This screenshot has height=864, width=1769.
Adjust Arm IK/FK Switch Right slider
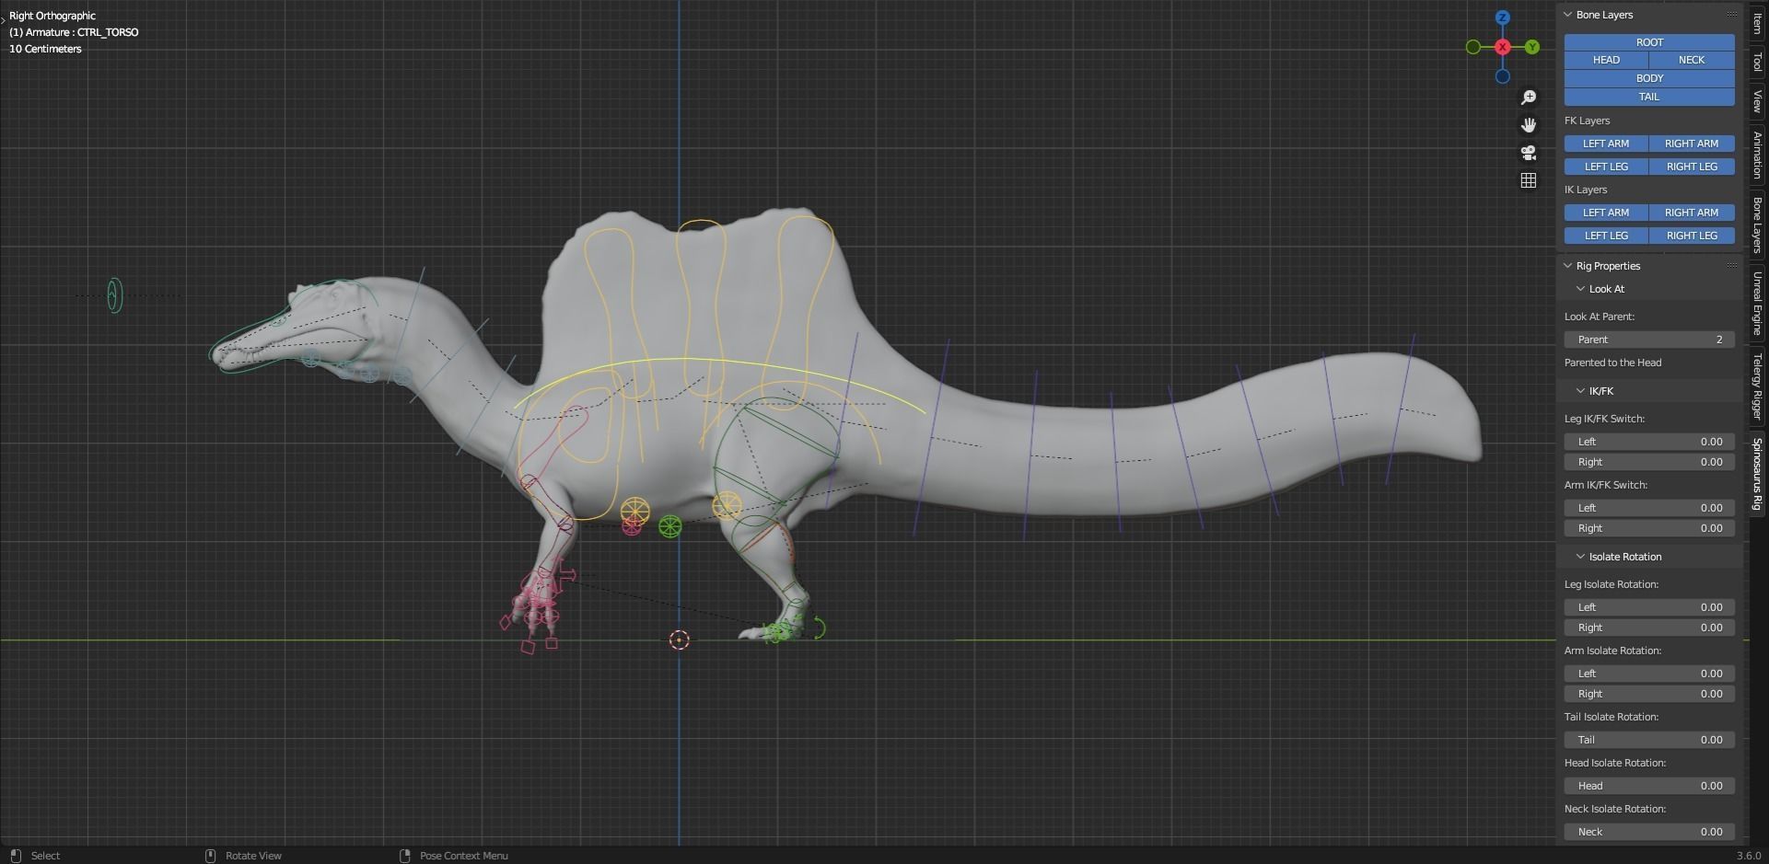tap(1649, 528)
